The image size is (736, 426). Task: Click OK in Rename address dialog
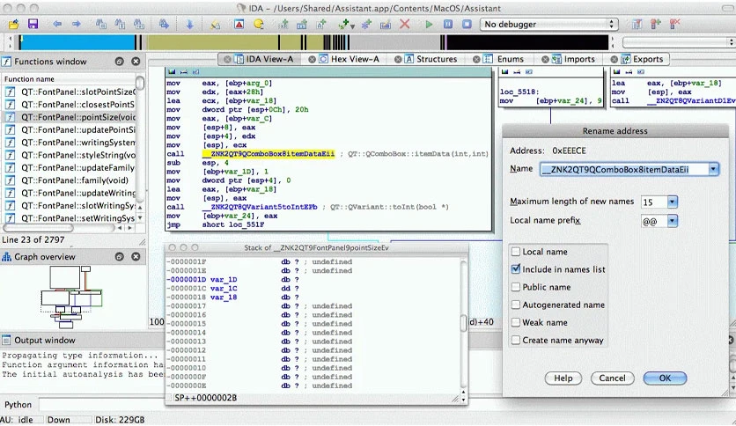[x=665, y=378]
